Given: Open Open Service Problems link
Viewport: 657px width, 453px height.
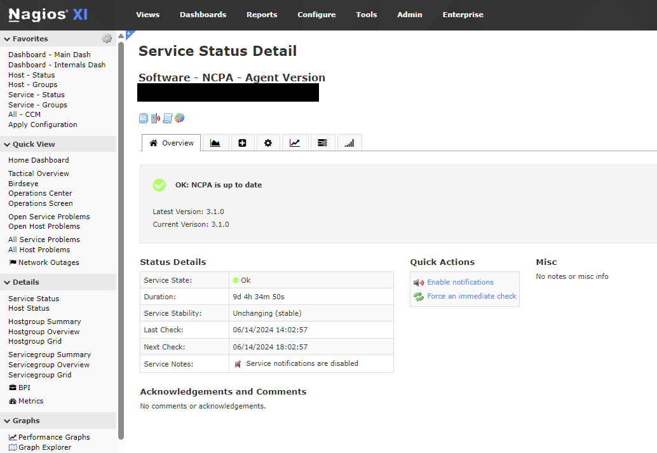Looking at the screenshot, I should tap(49, 217).
